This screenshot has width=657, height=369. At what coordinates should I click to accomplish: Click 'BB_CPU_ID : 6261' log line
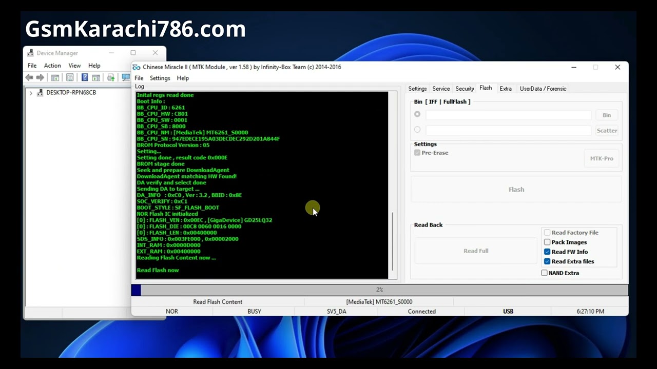click(161, 108)
